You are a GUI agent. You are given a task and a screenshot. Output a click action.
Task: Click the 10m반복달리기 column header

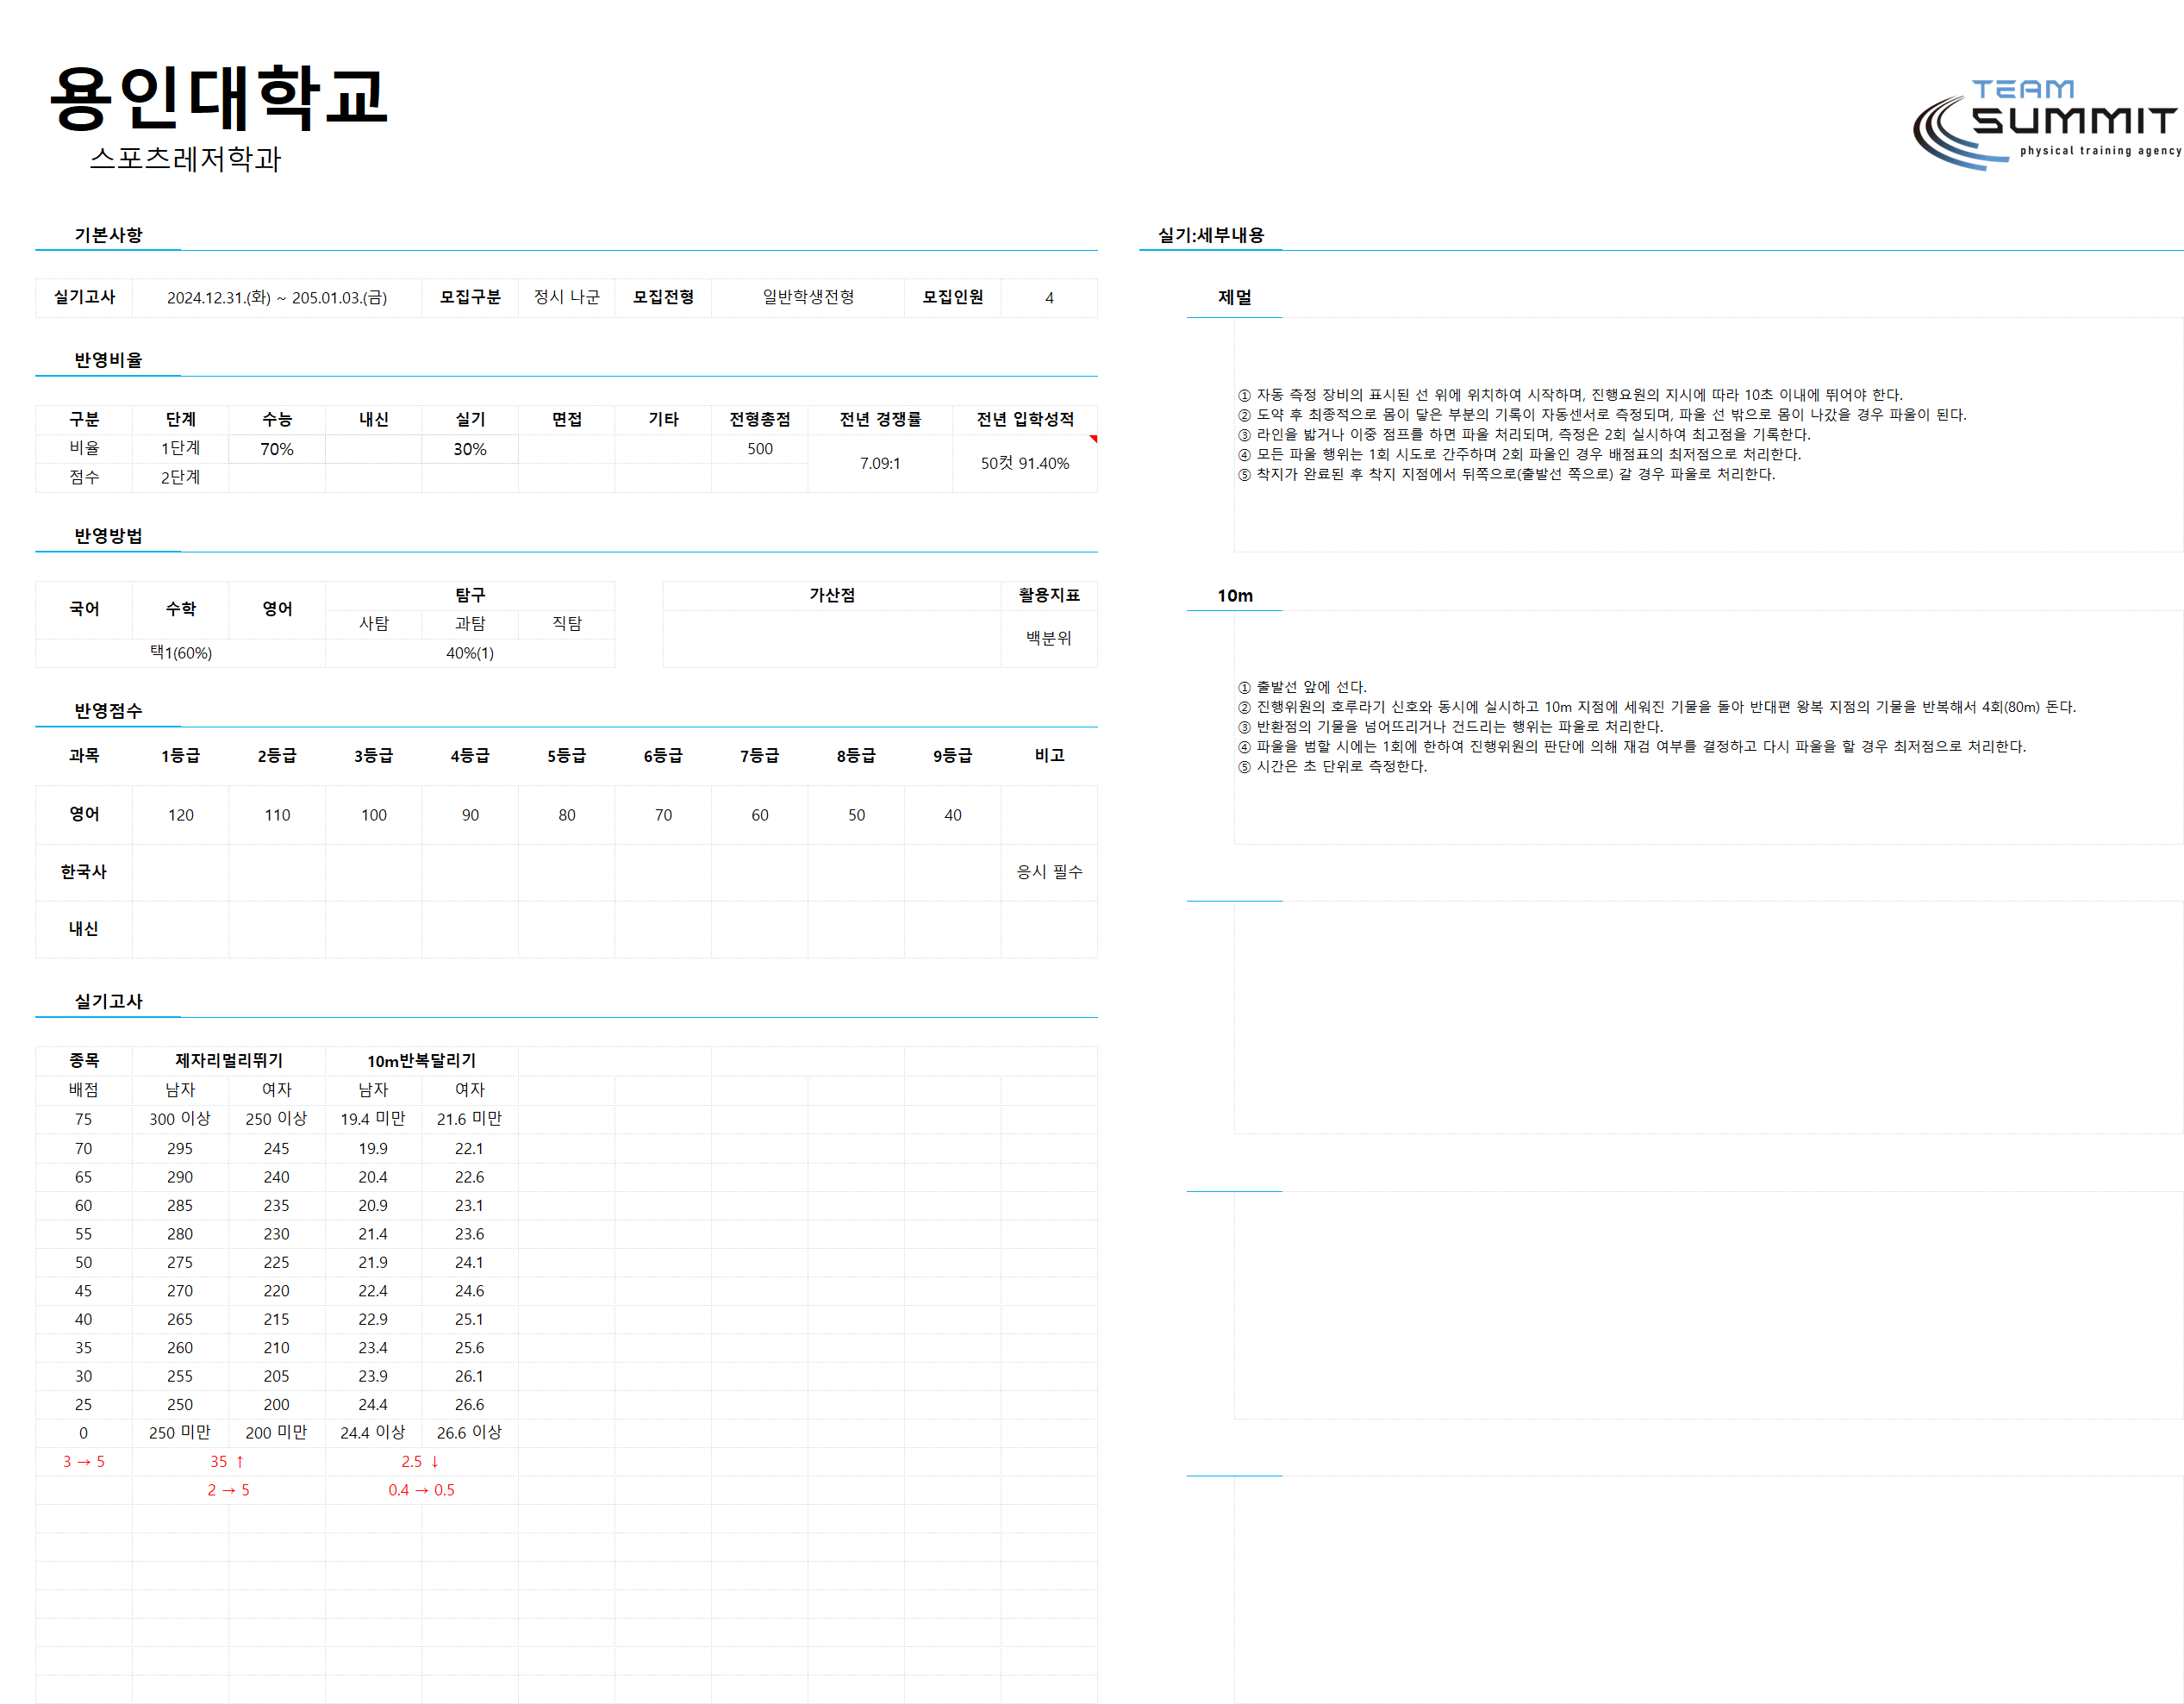pyautogui.click(x=421, y=1061)
